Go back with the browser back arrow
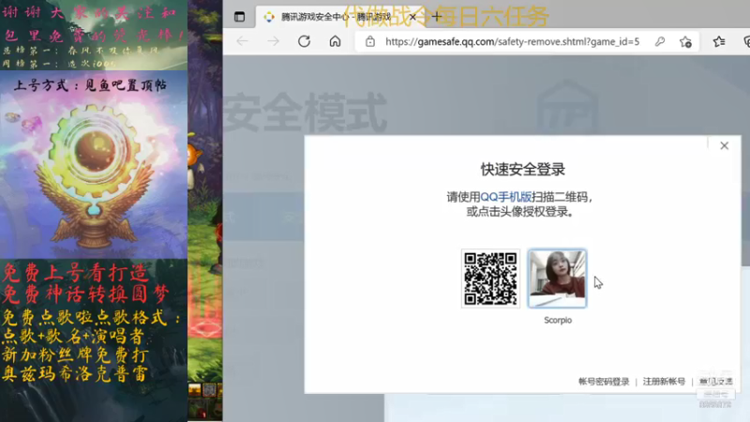The height and width of the screenshot is (422, 750). pyautogui.click(x=243, y=41)
